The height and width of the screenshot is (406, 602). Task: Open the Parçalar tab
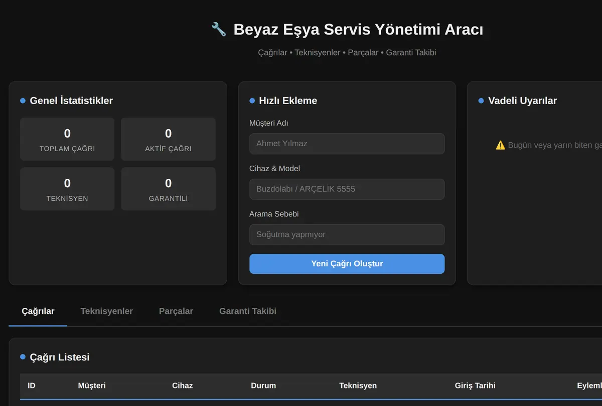point(176,311)
